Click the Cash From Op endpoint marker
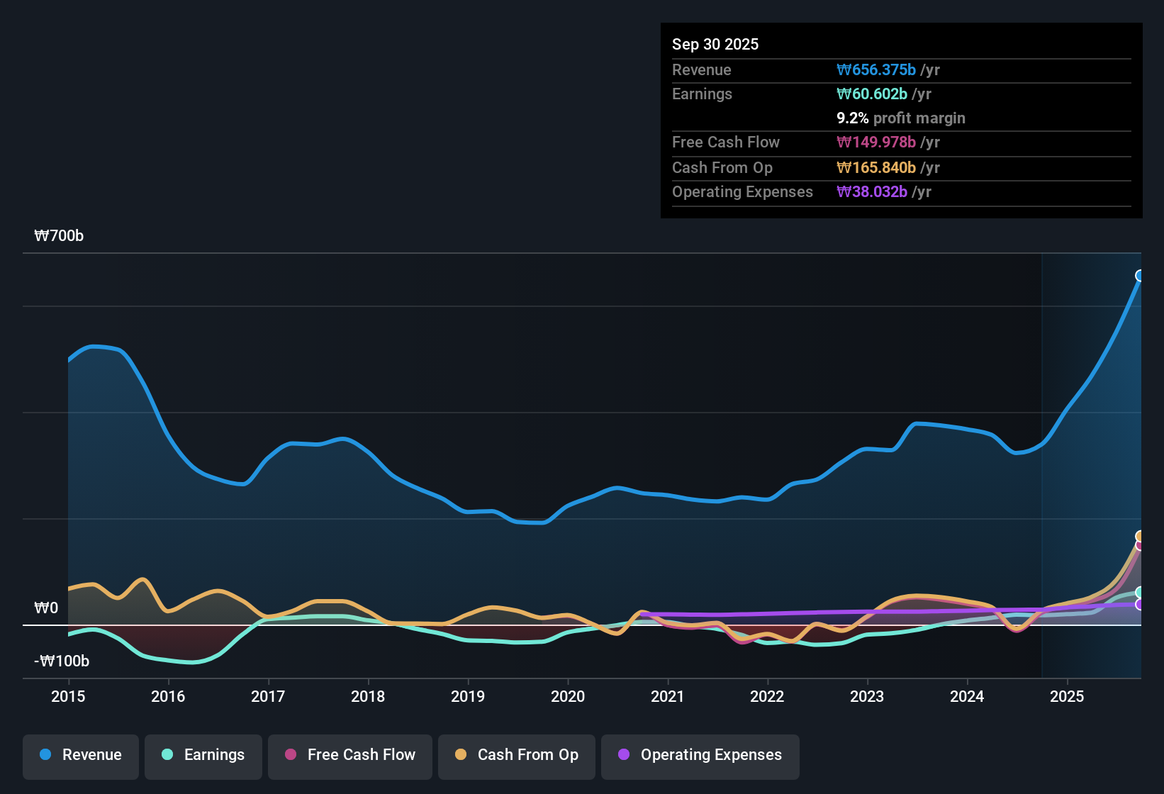Image resolution: width=1164 pixels, height=794 pixels. (x=1140, y=535)
